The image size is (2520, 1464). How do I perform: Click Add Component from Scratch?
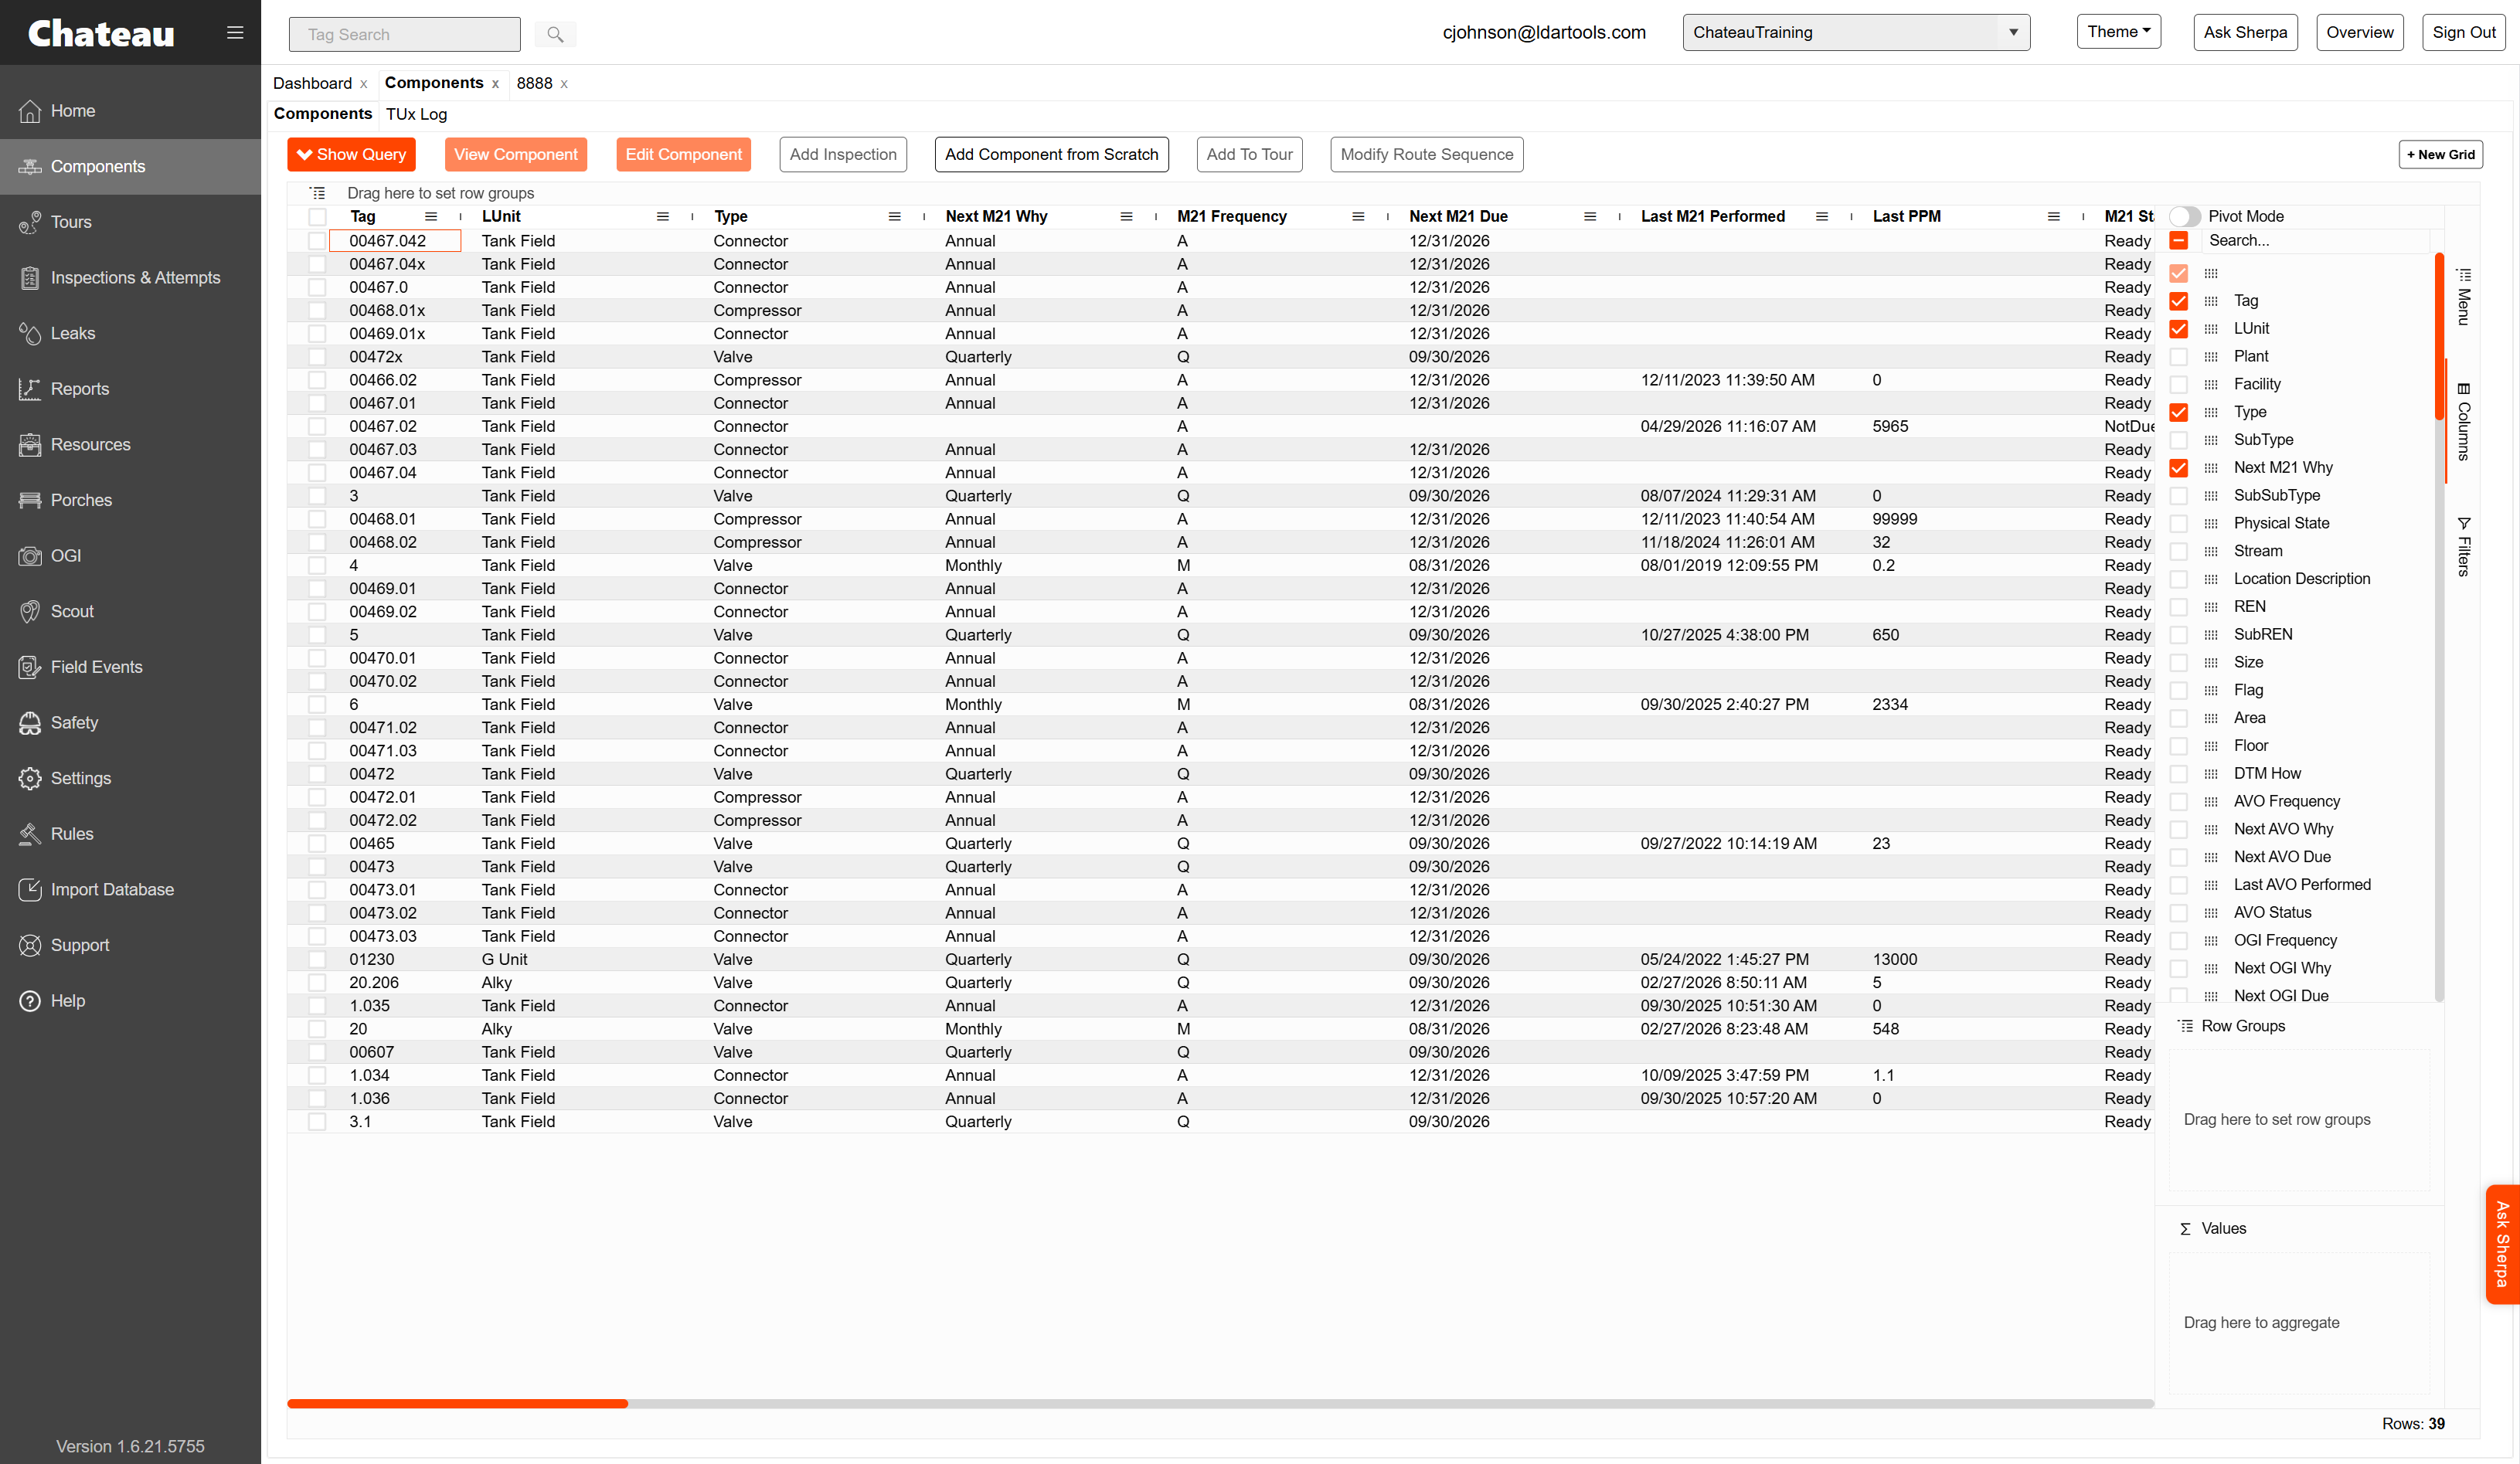pos(1051,154)
